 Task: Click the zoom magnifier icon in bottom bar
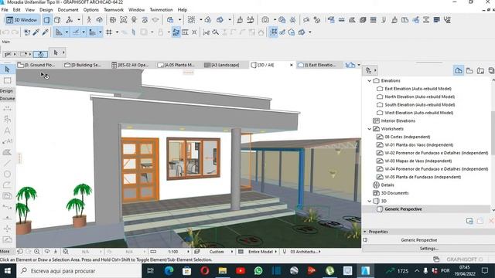click(37, 252)
